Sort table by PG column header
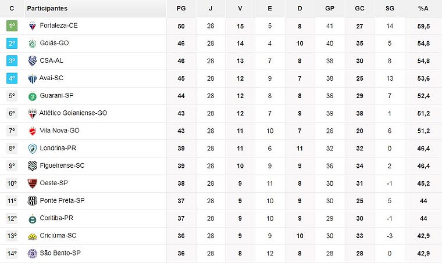 tap(181, 9)
